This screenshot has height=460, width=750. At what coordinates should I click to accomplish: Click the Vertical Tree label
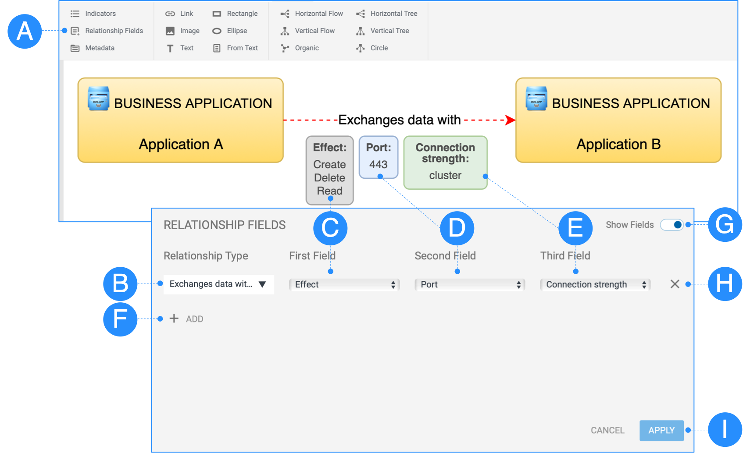tap(389, 31)
